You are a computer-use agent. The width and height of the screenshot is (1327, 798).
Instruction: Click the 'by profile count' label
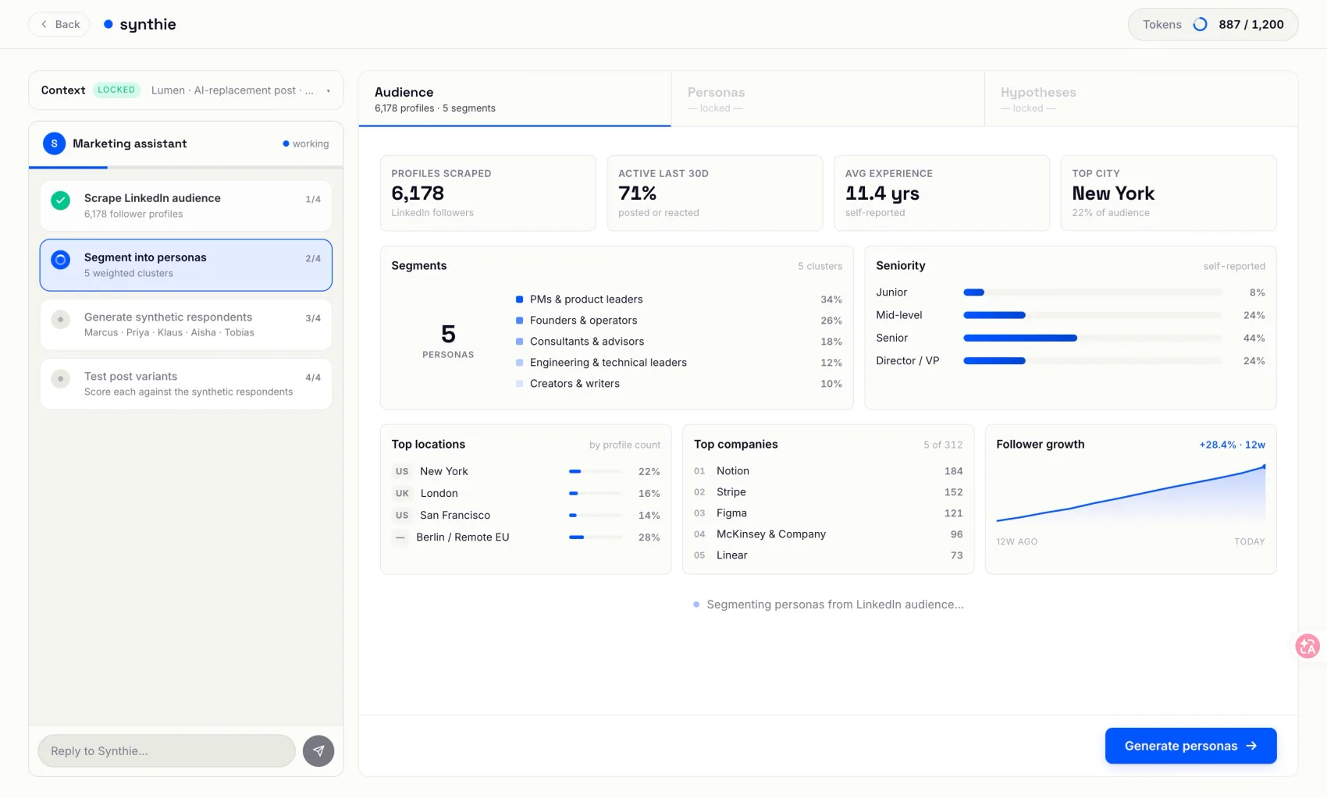coord(624,445)
